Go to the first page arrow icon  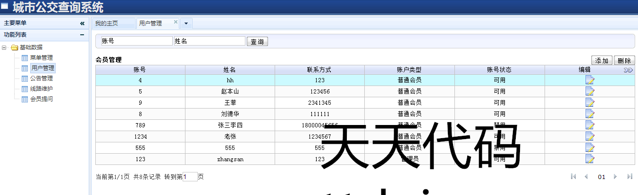573,177
